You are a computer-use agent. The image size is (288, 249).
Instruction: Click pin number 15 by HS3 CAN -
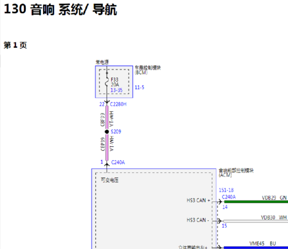(x=225, y=226)
